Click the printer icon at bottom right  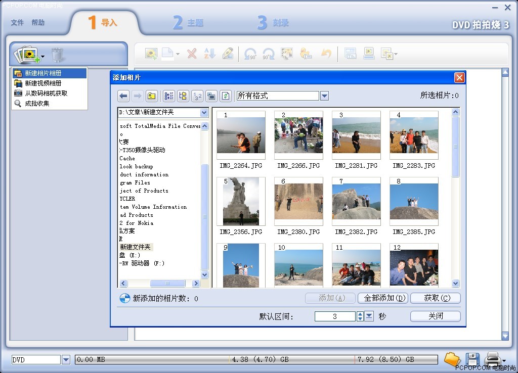click(493, 359)
